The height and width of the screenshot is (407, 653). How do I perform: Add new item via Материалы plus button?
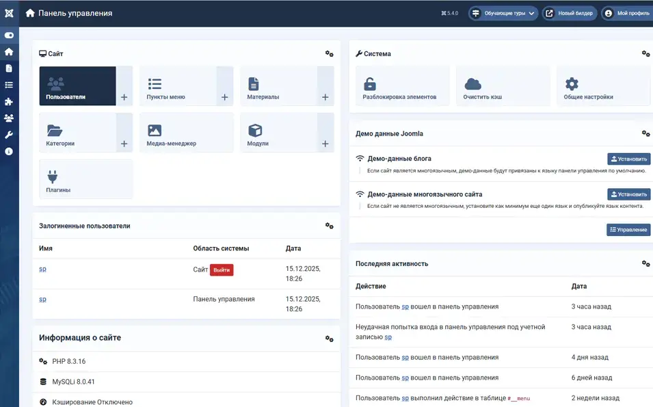(x=325, y=98)
